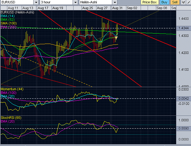This screenshot has height=146, width=191.
Task: Click the 0.0000 StochRSI axis label
Action: pos(183,139)
